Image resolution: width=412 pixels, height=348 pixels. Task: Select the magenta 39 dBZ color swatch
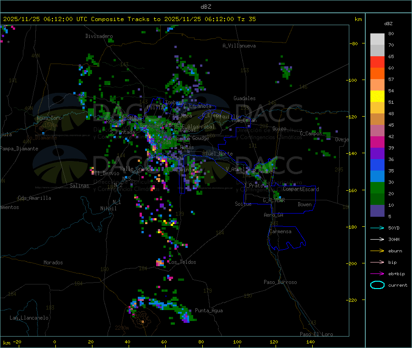point(377,142)
